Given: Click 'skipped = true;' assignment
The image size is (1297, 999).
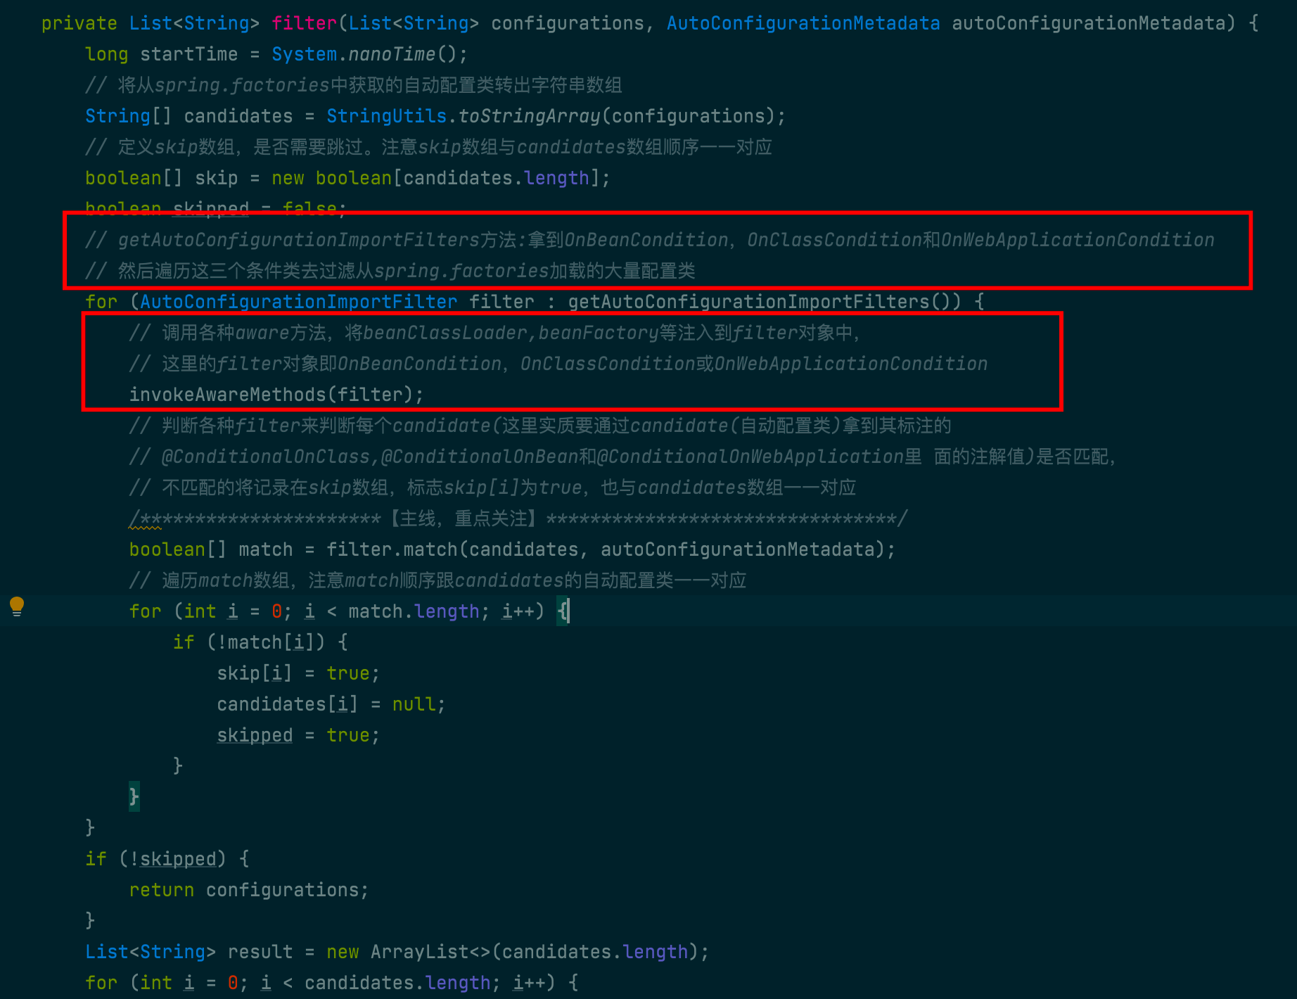Looking at the screenshot, I should pos(298,735).
